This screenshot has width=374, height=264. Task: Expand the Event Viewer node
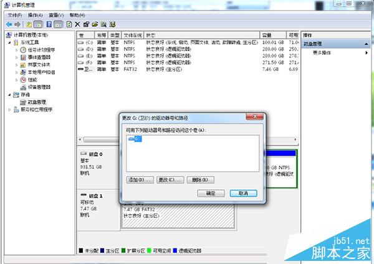pos(16,57)
